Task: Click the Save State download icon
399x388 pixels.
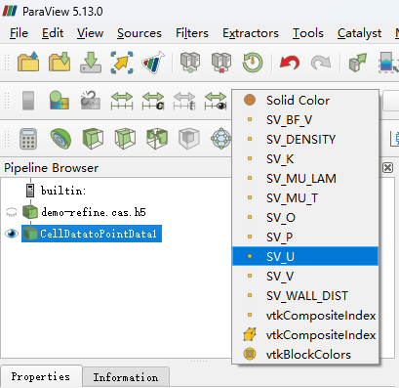Action: click(91, 62)
